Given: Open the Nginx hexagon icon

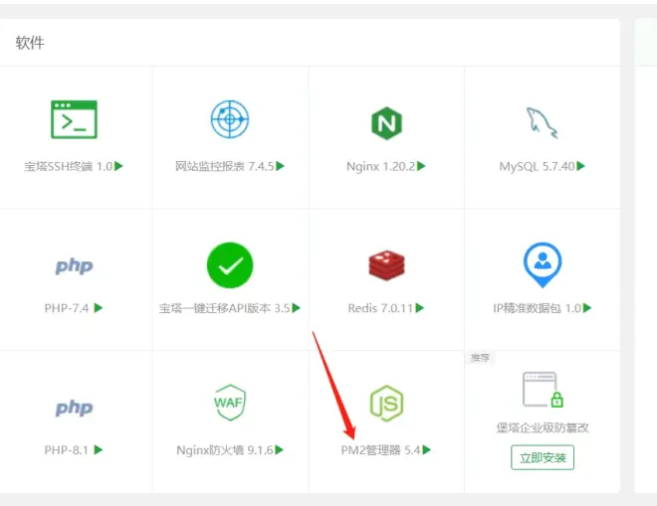Looking at the screenshot, I should pos(386,123).
